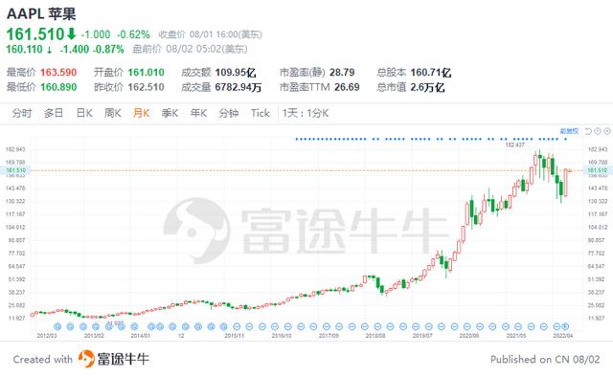The width and height of the screenshot is (613, 376).
Task: Switch to the 季K quarterly tab
Action: (170, 113)
